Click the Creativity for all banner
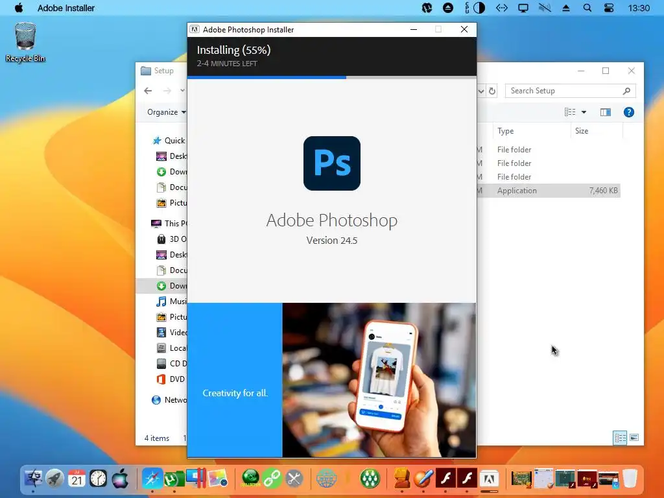 235,380
